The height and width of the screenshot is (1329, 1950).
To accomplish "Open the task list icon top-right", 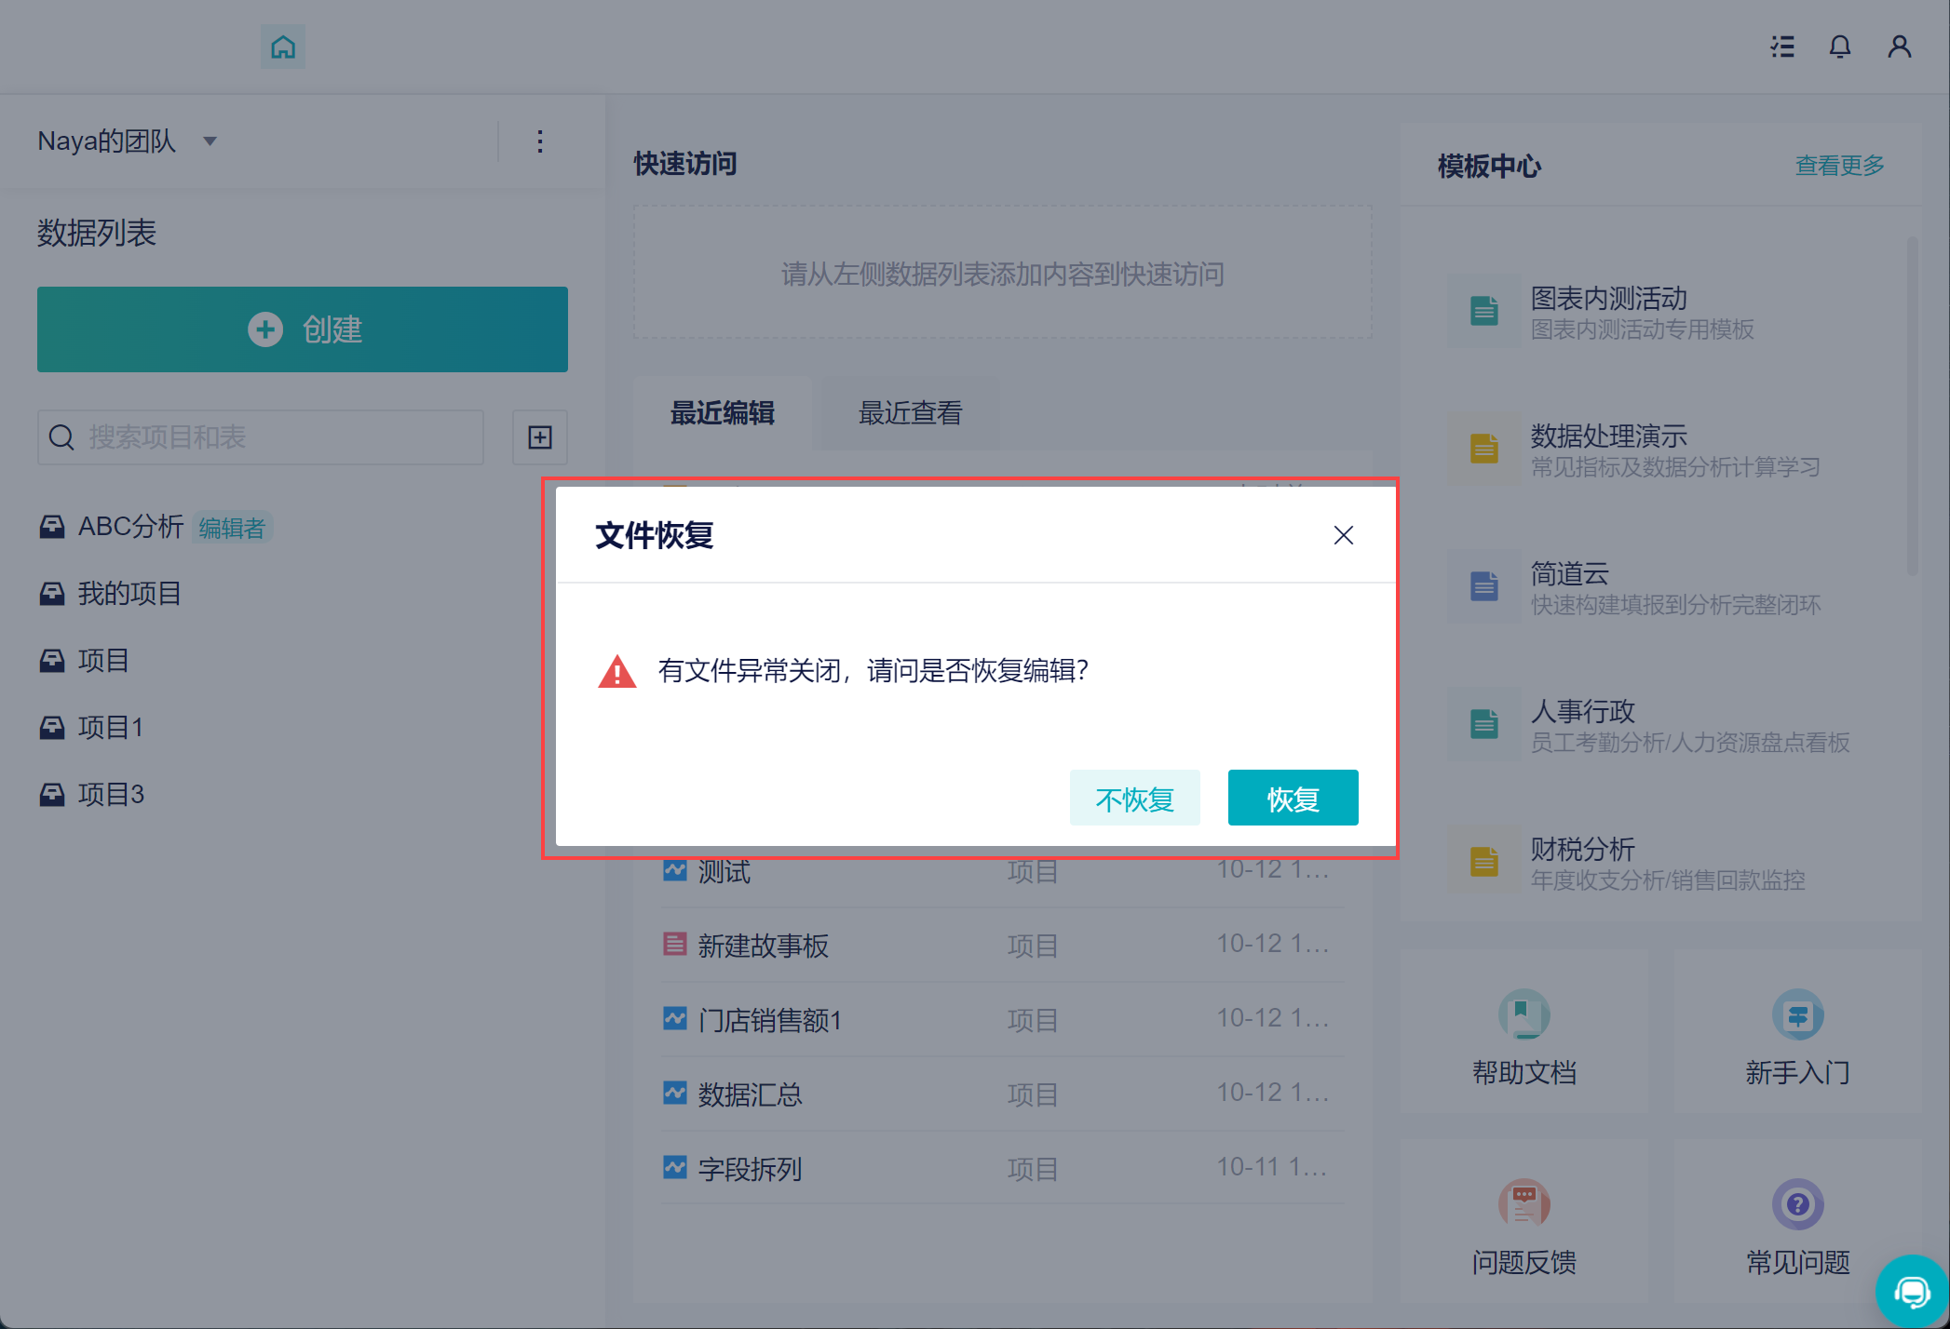I will pyautogui.click(x=1782, y=47).
